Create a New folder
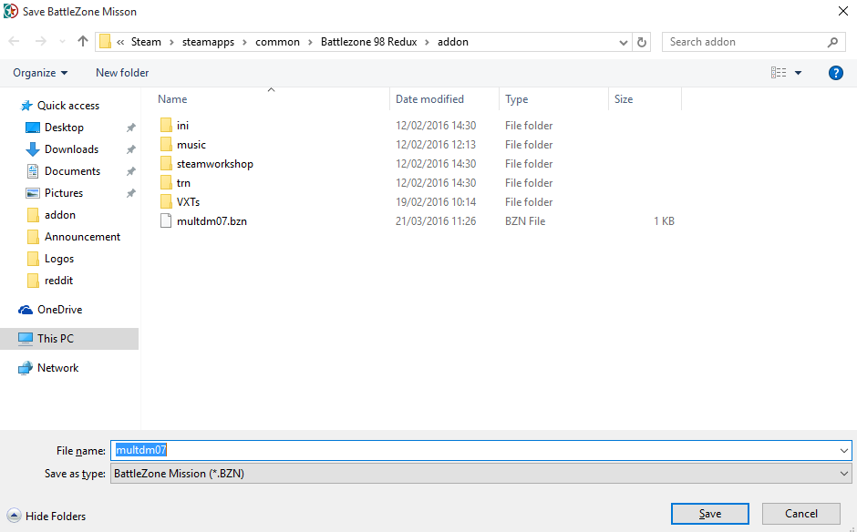 coord(122,73)
